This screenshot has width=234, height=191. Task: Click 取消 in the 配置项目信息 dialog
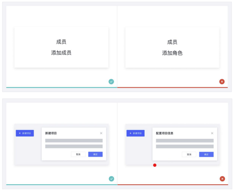(189, 154)
